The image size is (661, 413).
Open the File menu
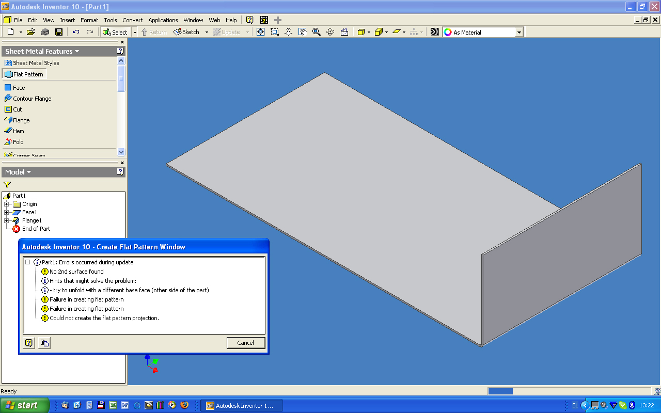[18, 20]
